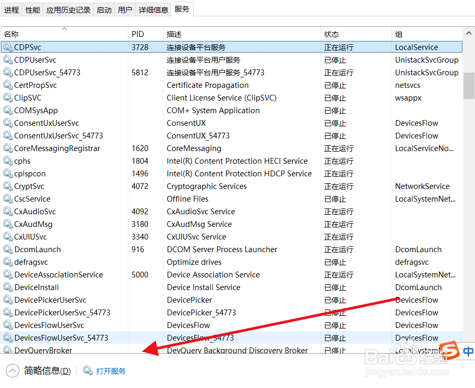Viewport: 475px width, 388px height.
Task: Click the gear icon next to CryptSvc
Action: click(8, 186)
